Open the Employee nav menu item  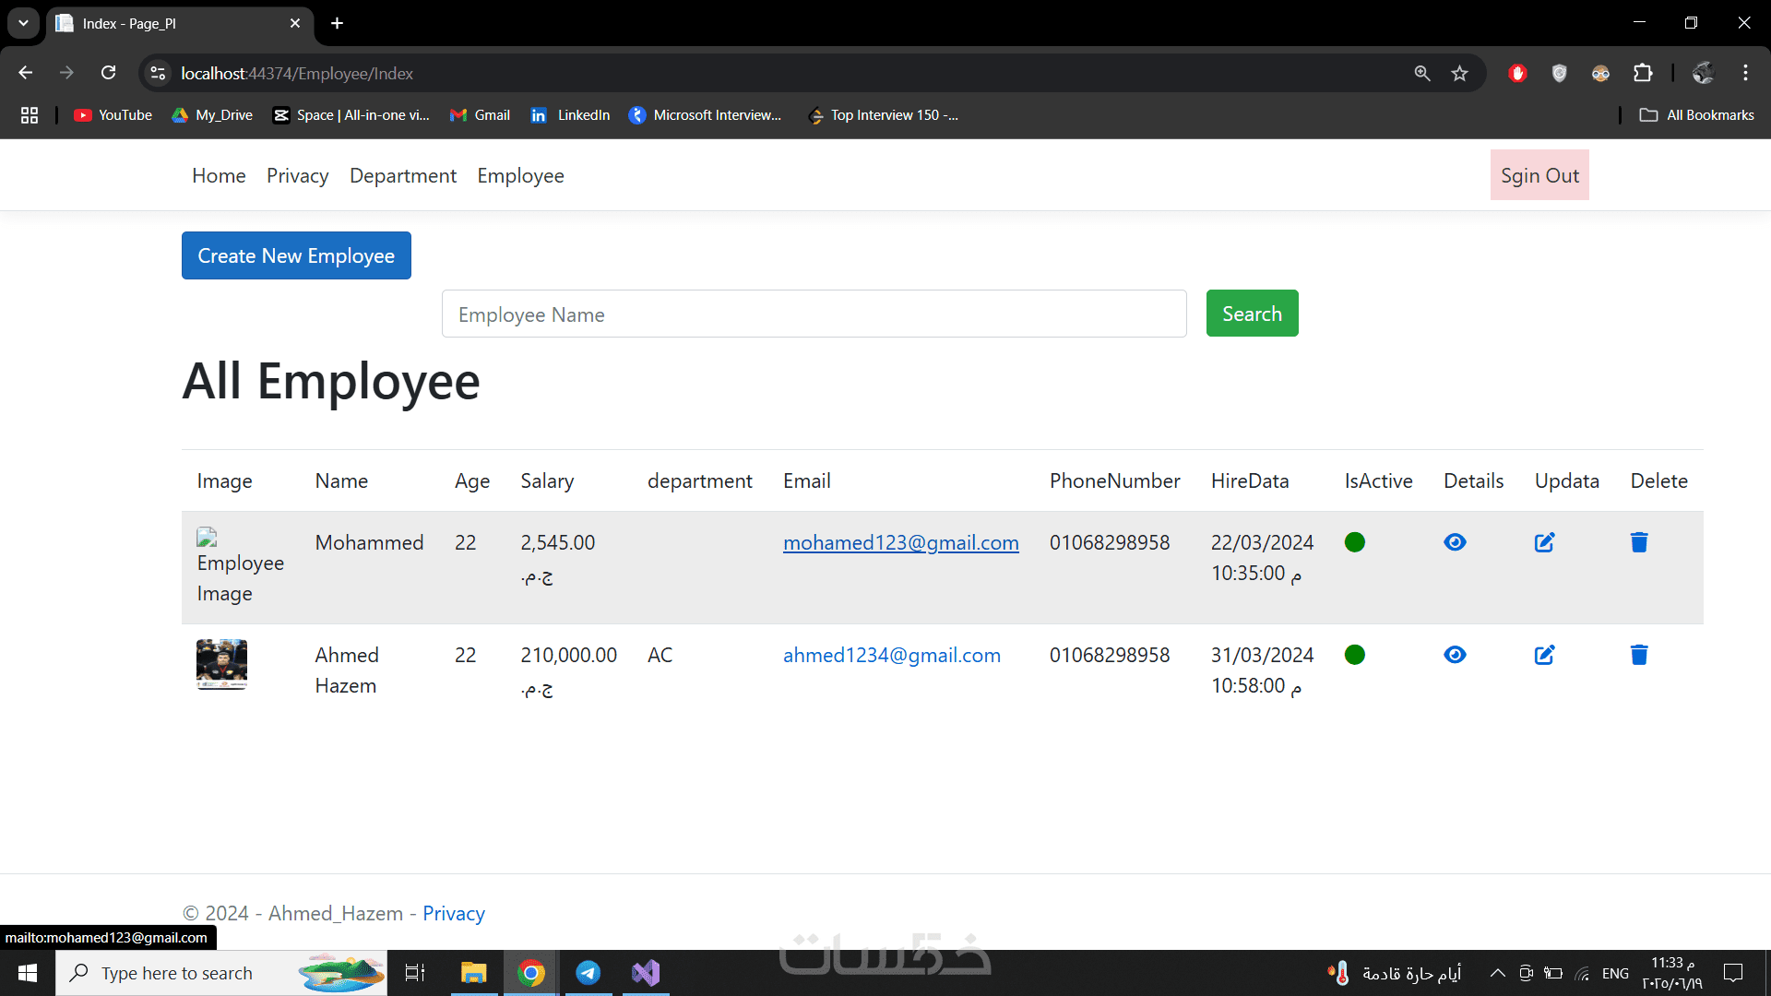[x=520, y=175]
